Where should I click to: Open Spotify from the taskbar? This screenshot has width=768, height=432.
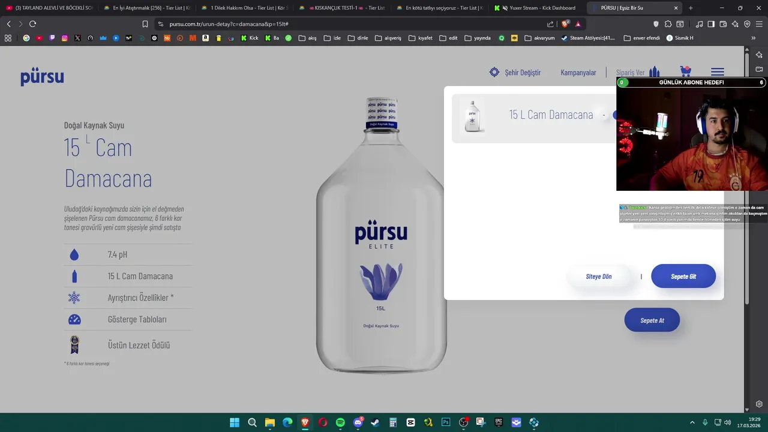(340, 422)
